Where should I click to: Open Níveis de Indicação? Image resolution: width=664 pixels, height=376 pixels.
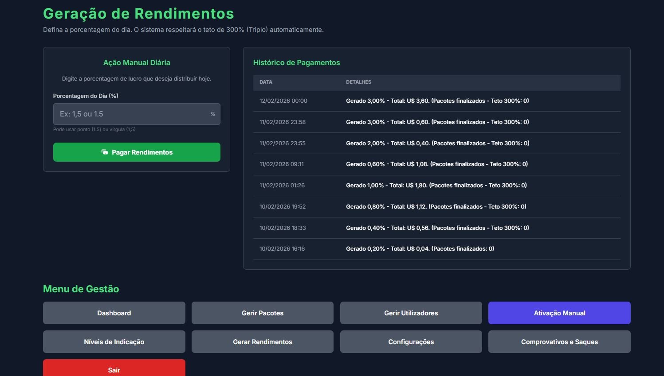coord(114,342)
